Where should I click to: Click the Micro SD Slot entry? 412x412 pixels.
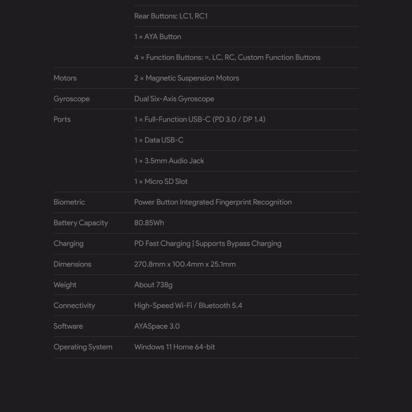[161, 182]
